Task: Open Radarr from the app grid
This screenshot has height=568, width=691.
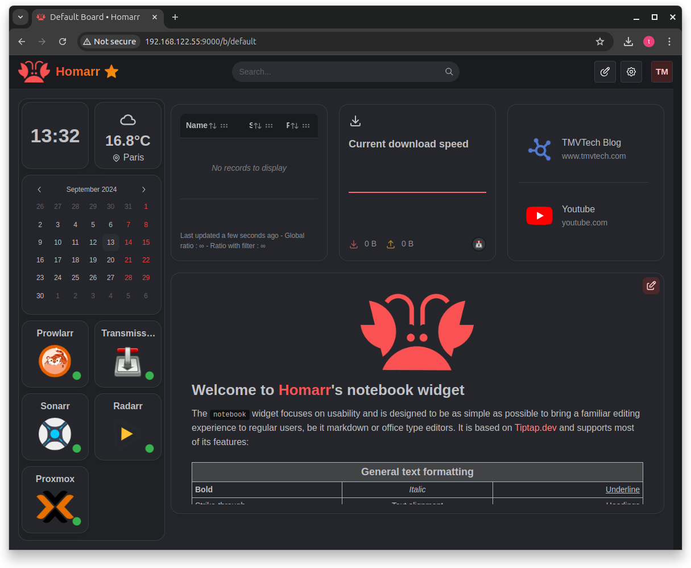Action: click(127, 426)
